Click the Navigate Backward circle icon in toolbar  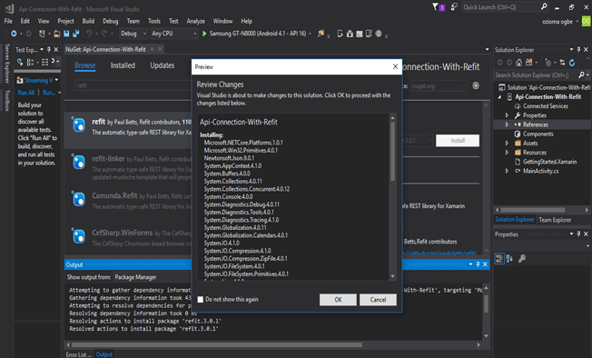(14, 34)
